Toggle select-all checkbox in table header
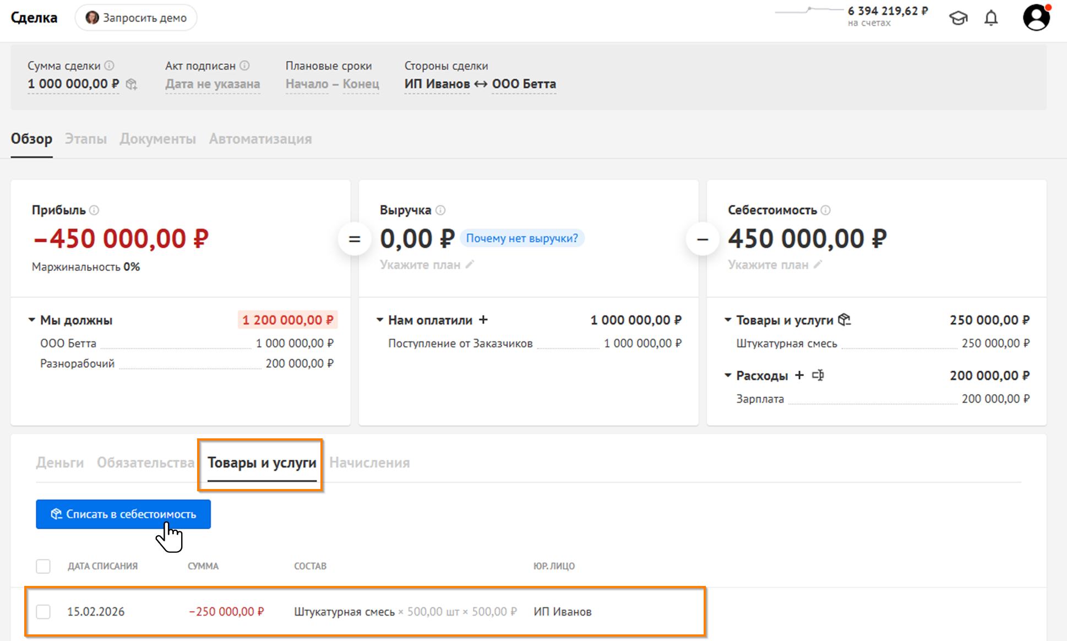This screenshot has height=641, width=1067. (43, 566)
